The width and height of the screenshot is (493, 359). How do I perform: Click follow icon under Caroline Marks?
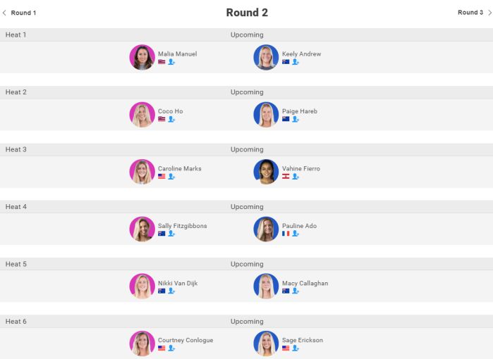[171, 177]
